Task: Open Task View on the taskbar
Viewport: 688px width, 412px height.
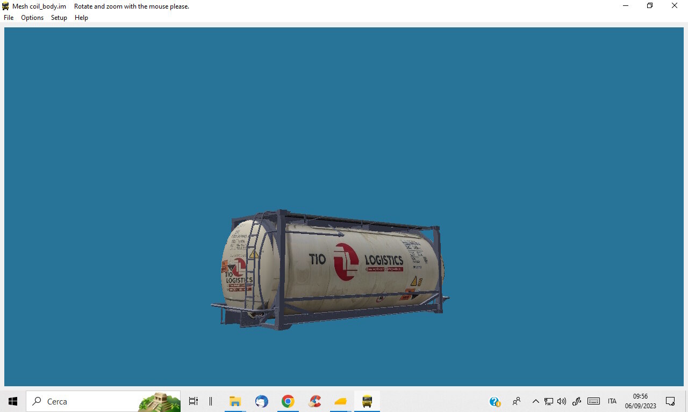Action: point(193,401)
